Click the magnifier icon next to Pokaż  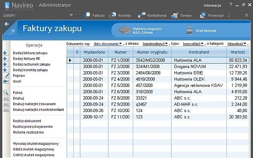[x=6, y=92]
